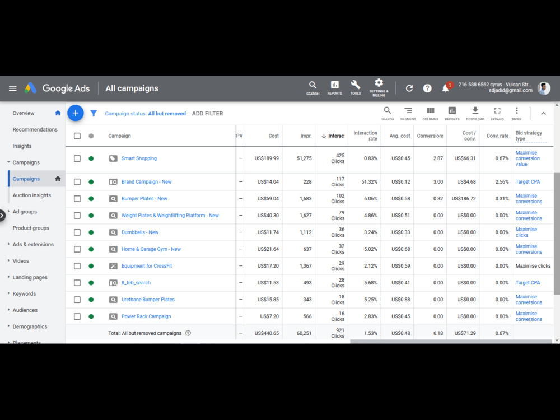Viewport: 560px width, 420px height.
Task: Open the Help question mark
Action: 427,88
